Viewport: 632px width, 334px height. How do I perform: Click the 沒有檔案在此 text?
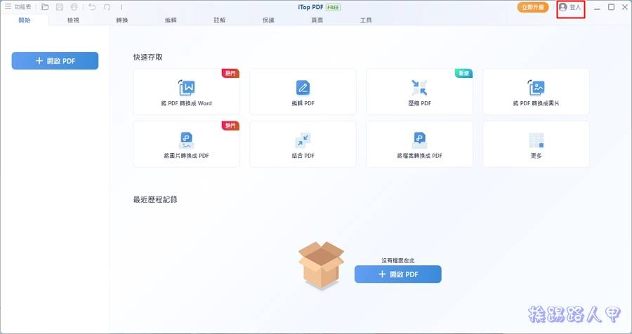(x=398, y=260)
